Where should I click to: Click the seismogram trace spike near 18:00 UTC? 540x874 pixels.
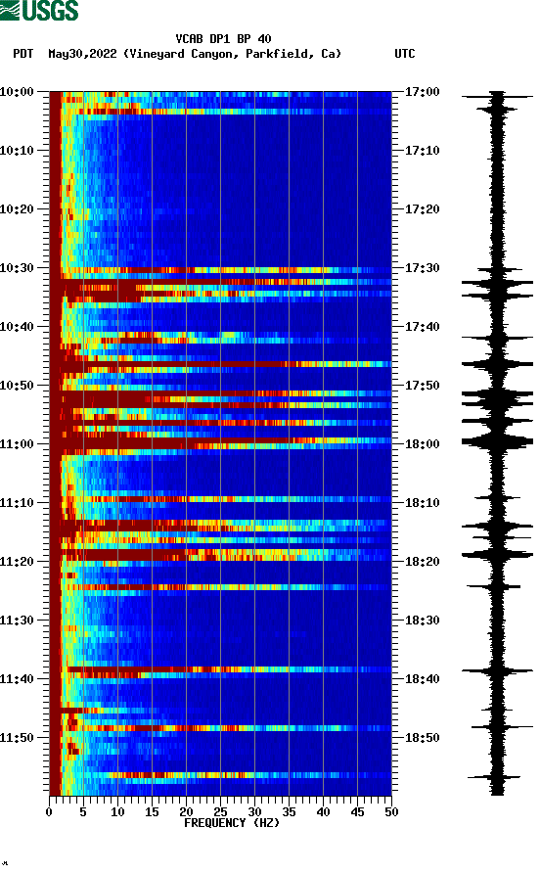(497, 442)
